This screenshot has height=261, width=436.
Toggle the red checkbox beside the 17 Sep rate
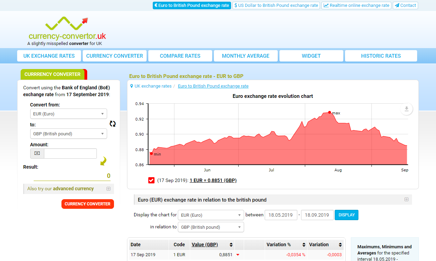pos(151,180)
